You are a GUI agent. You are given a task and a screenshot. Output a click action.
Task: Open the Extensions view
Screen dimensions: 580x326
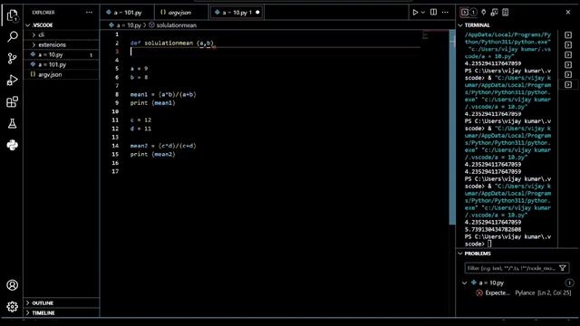(x=12, y=101)
